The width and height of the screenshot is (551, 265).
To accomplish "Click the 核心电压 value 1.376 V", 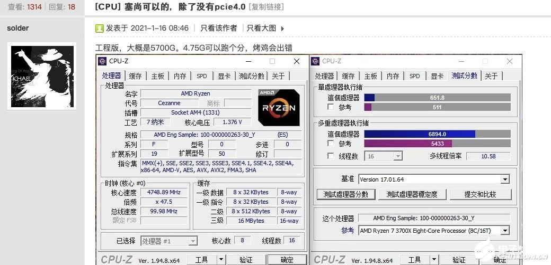I will tap(232, 122).
